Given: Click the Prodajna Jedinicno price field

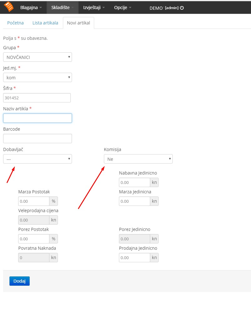Looking at the screenshot, I should pyautogui.click(x=134, y=258).
